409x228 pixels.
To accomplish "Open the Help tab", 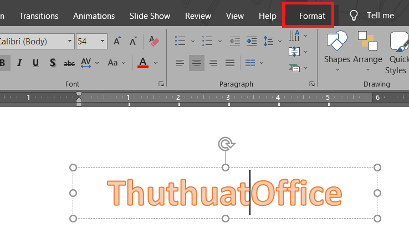I will pyautogui.click(x=267, y=16).
